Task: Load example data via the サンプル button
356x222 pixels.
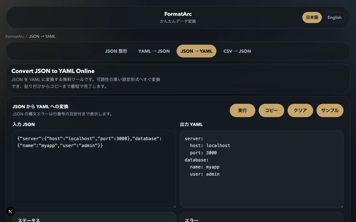Action: (x=330, y=110)
